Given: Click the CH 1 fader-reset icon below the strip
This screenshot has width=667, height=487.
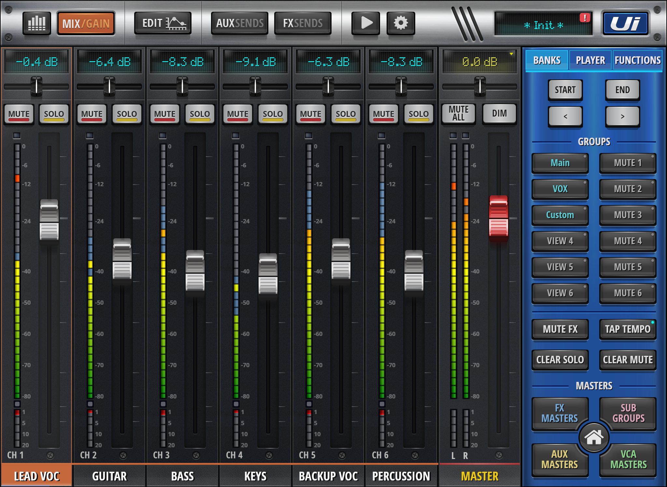Looking at the screenshot, I should (50, 455).
